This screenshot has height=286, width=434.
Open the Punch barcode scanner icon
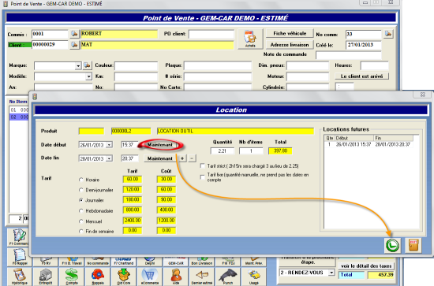pyautogui.click(x=228, y=277)
